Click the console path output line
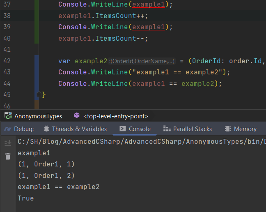The height and width of the screenshot is (212, 266). [142, 142]
